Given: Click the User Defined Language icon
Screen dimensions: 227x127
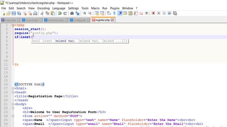Looking at the screenshot, I should pyautogui.click(x=125, y=13).
